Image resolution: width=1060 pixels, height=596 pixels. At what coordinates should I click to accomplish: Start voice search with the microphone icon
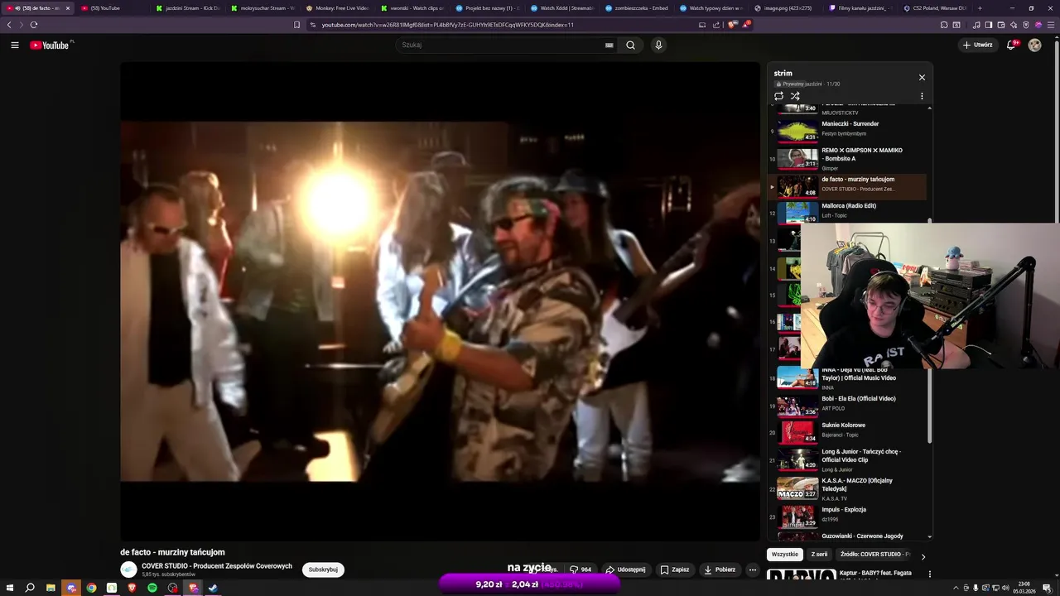pos(658,45)
